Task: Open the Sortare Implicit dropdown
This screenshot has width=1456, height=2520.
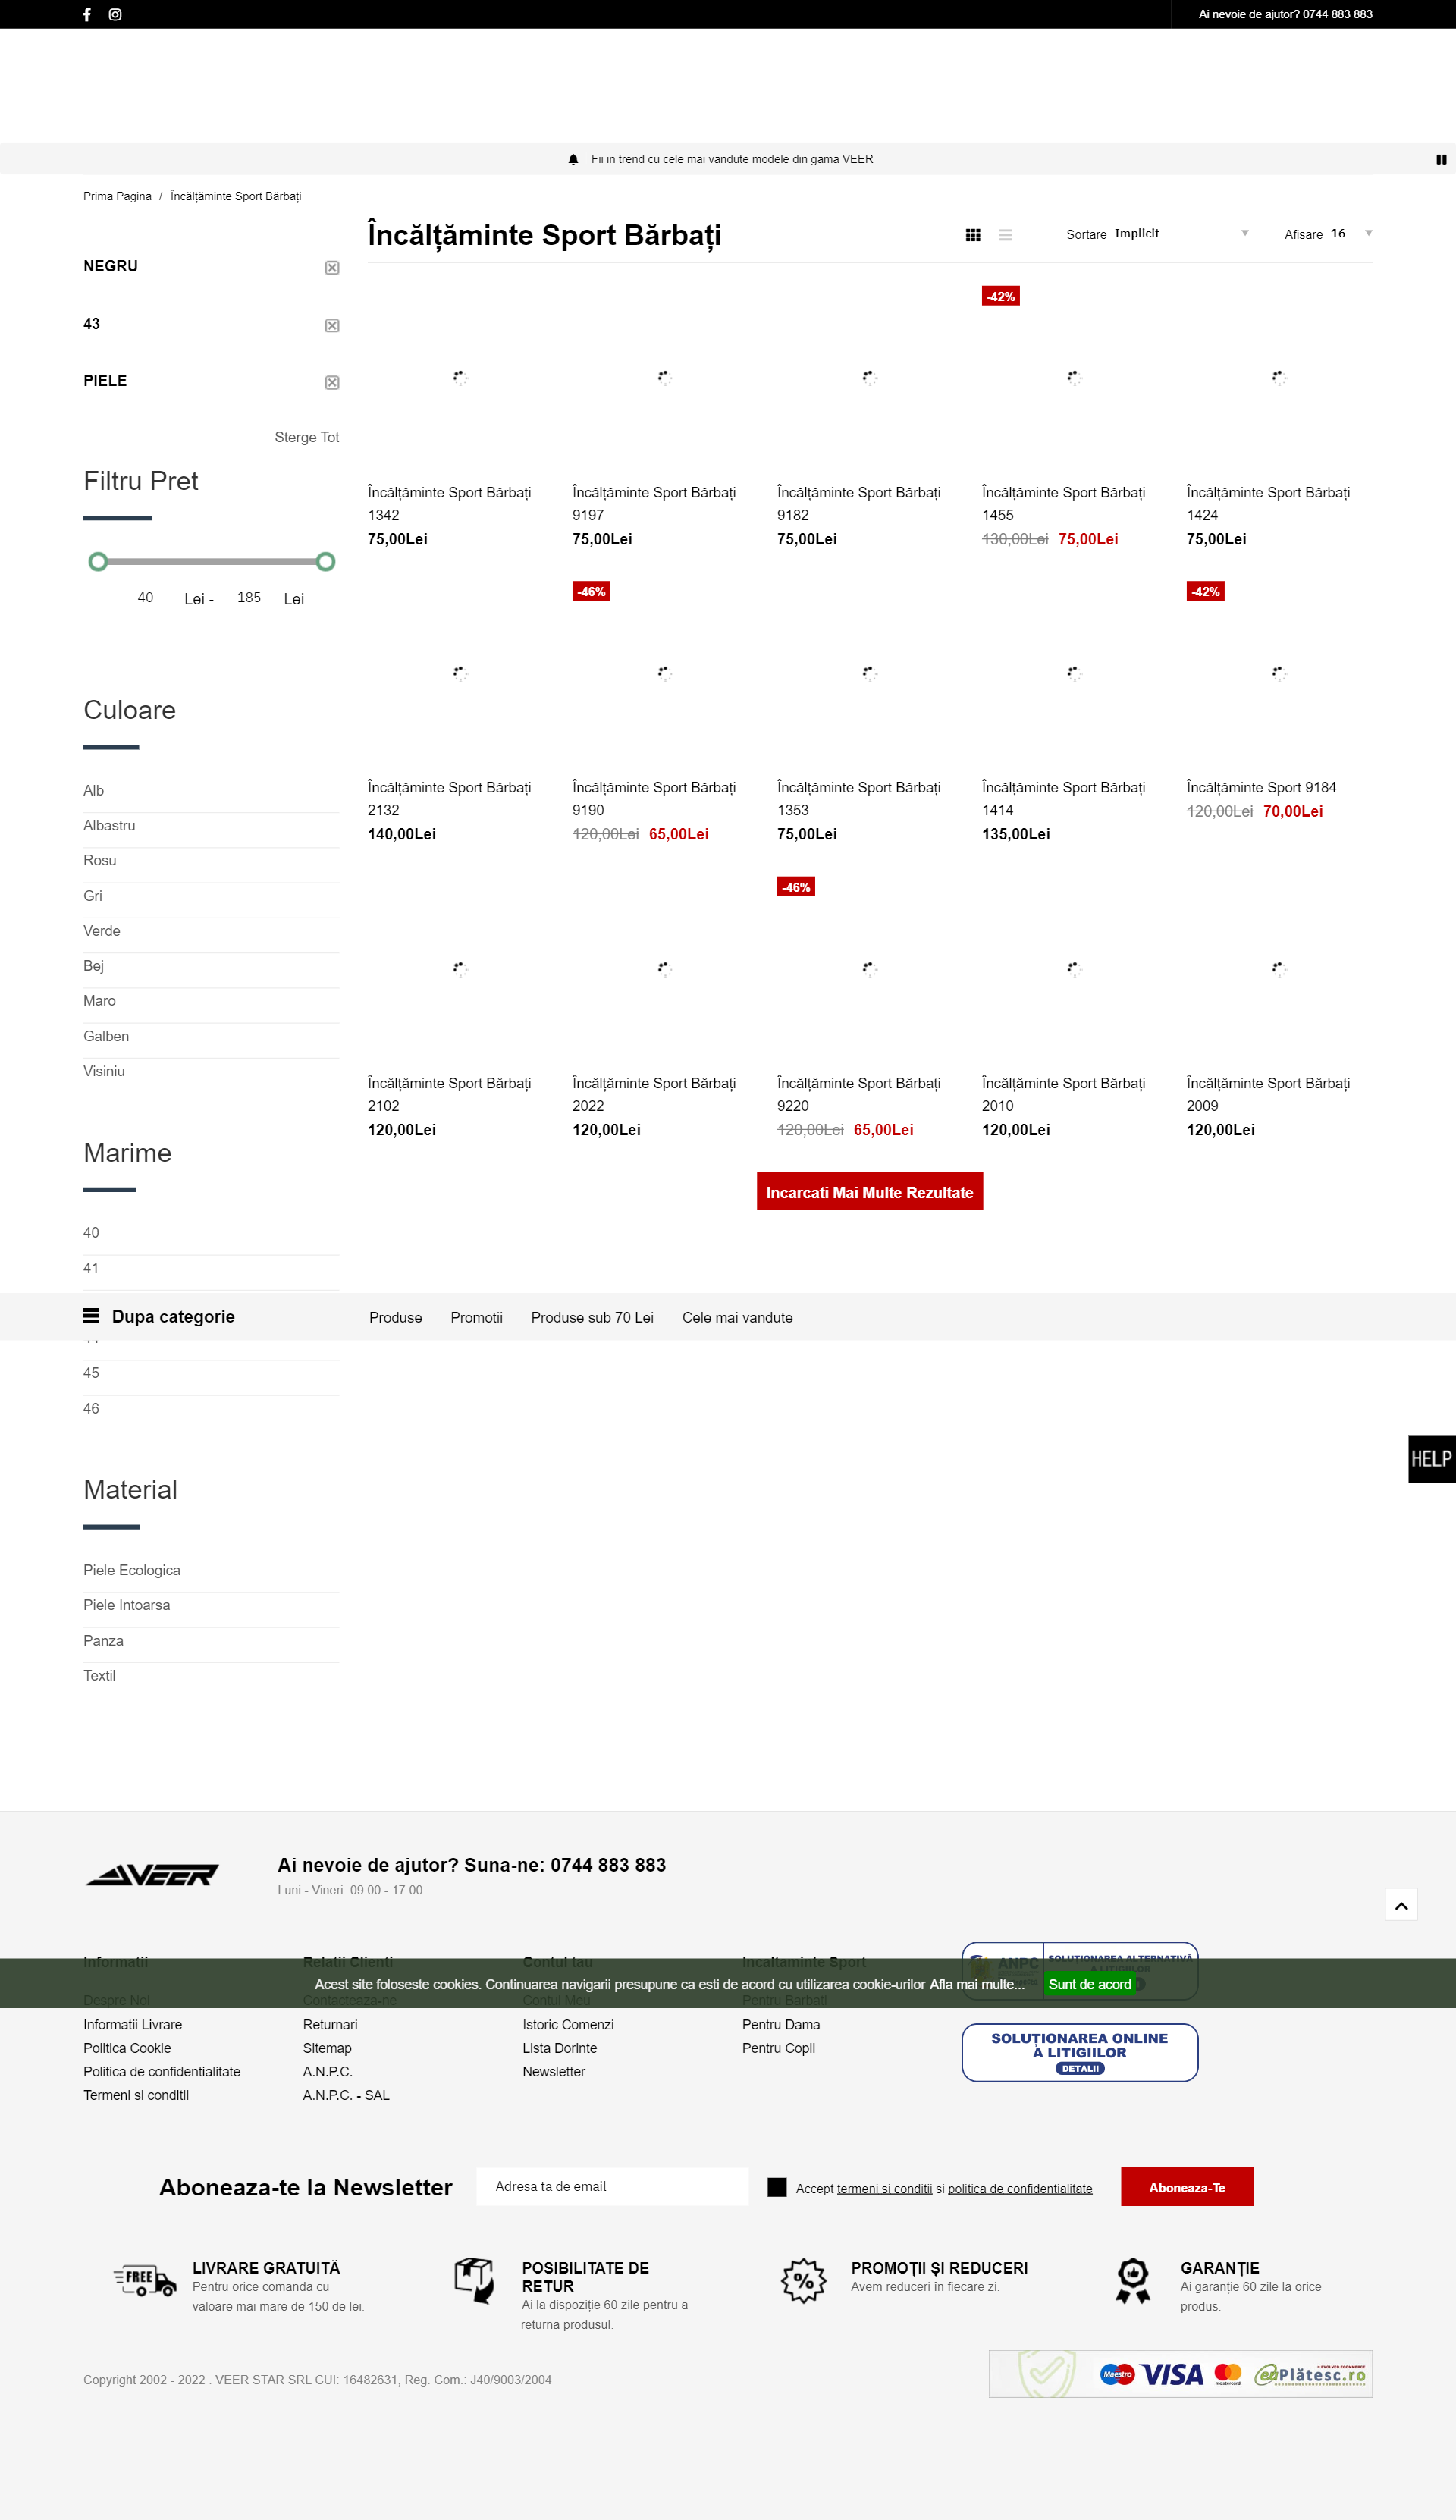Action: click(1181, 233)
